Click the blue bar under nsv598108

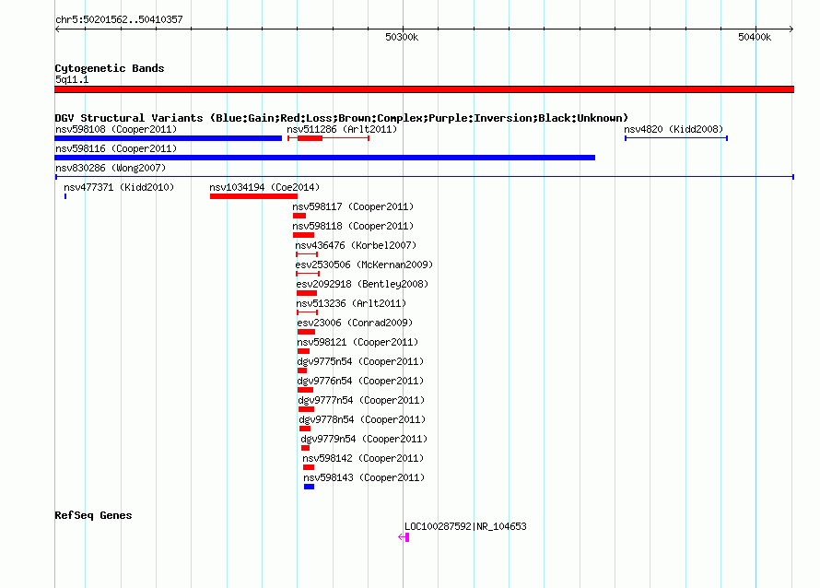pyautogui.click(x=169, y=138)
